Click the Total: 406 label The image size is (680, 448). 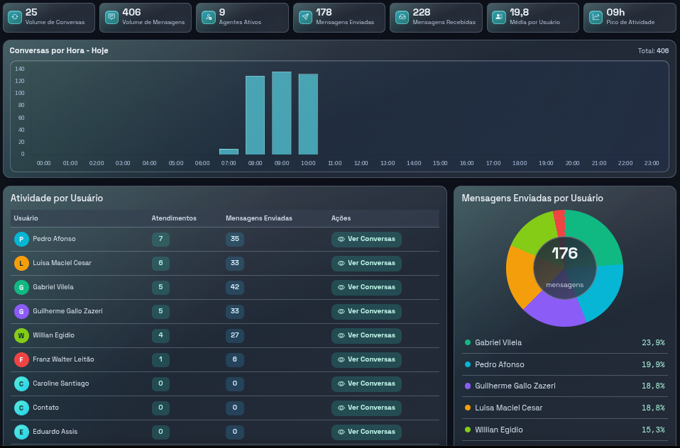point(653,51)
